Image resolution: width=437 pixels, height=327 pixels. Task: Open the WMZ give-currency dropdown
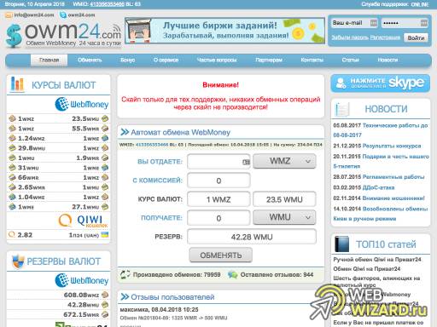(x=284, y=161)
